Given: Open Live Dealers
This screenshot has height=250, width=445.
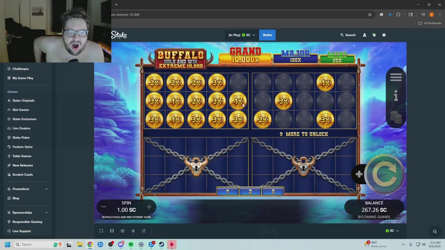Looking at the screenshot, I should 21,128.
